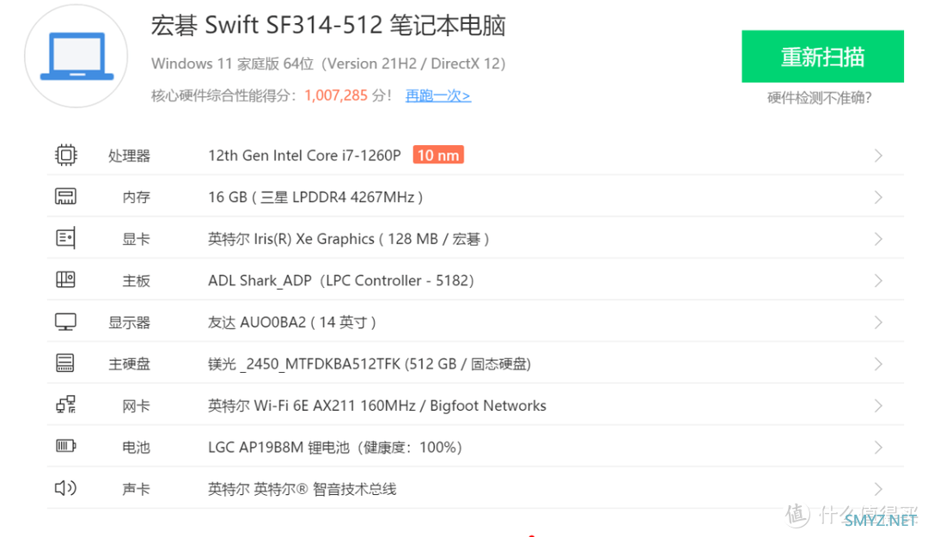Click the 宏碁 Swift SF314-512 笔记本电脑 title

(x=328, y=26)
